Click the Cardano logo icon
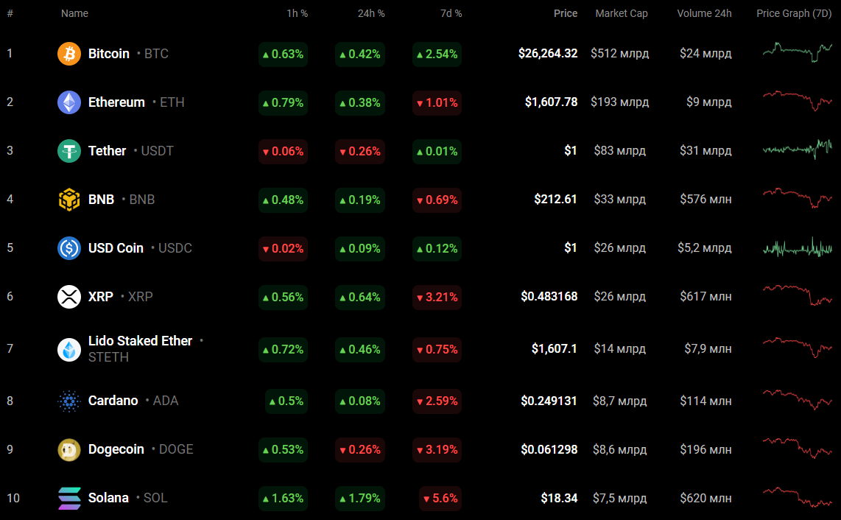Image resolution: width=841 pixels, height=520 pixels. click(x=69, y=401)
